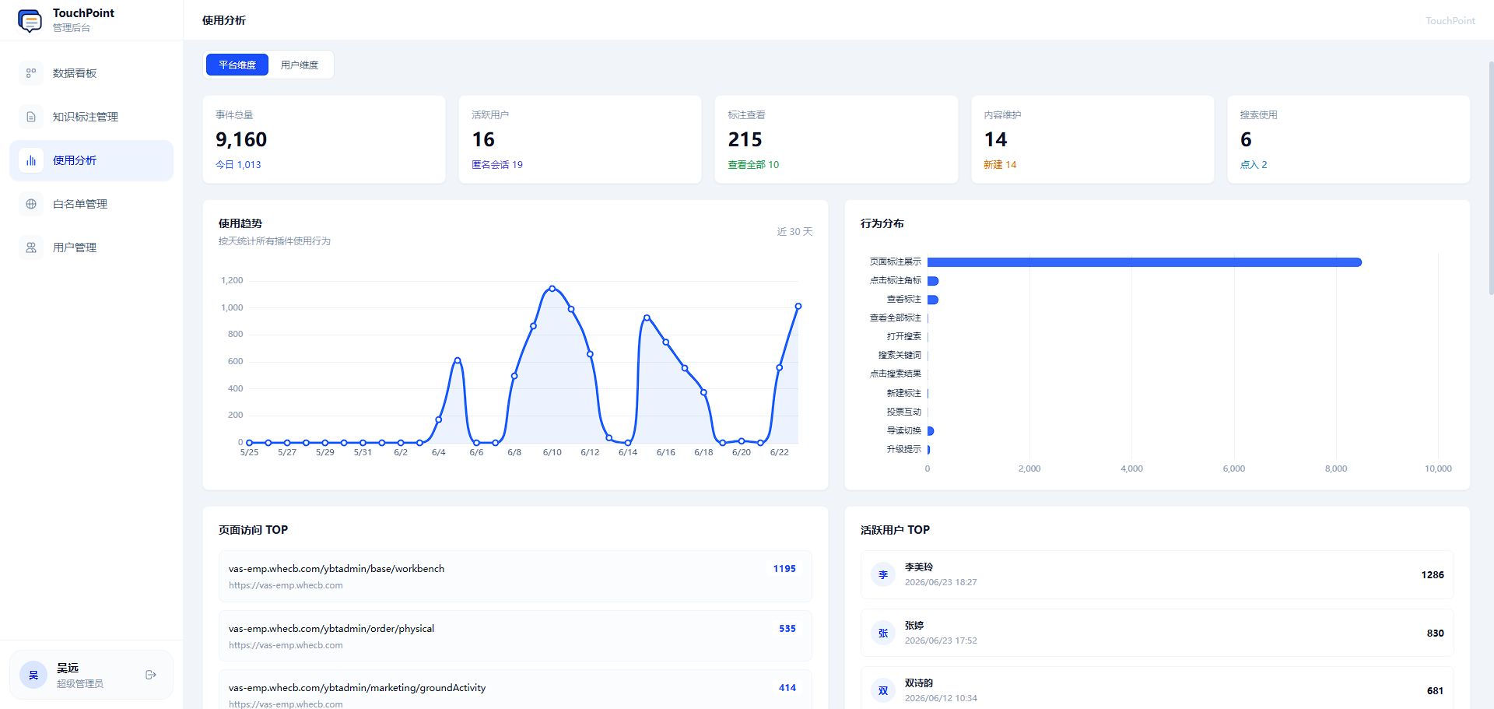Select active user 张婷
Screen dimensions: 1494x709
click(x=1157, y=634)
